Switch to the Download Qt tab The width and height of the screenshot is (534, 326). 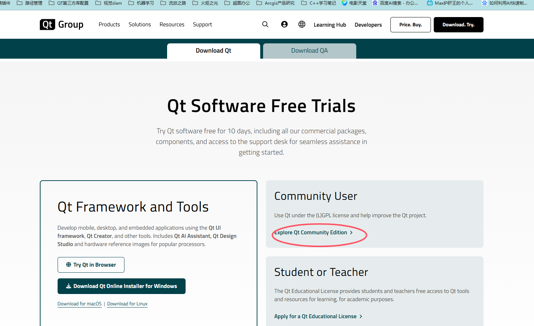[x=214, y=51]
